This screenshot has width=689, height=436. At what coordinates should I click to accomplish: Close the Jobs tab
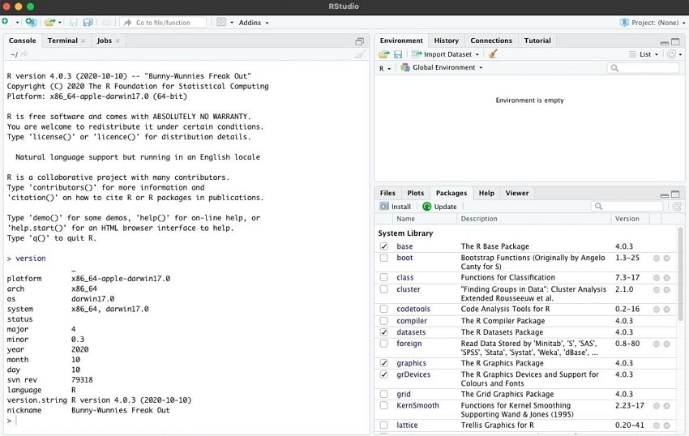(118, 41)
